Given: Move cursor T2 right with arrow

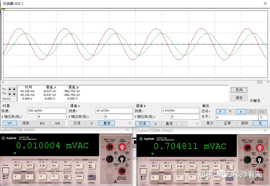Looking at the screenshot, I should coord(14,94).
